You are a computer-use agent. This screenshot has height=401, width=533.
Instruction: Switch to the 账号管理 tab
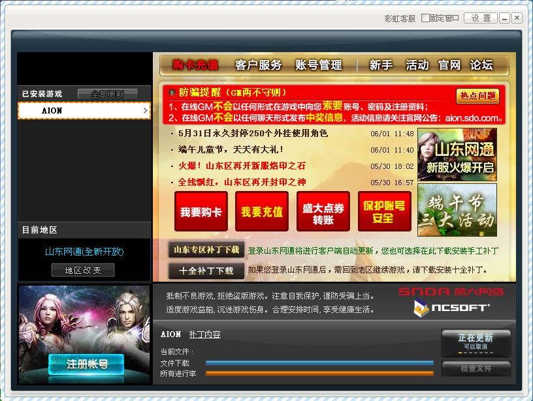pyautogui.click(x=319, y=65)
